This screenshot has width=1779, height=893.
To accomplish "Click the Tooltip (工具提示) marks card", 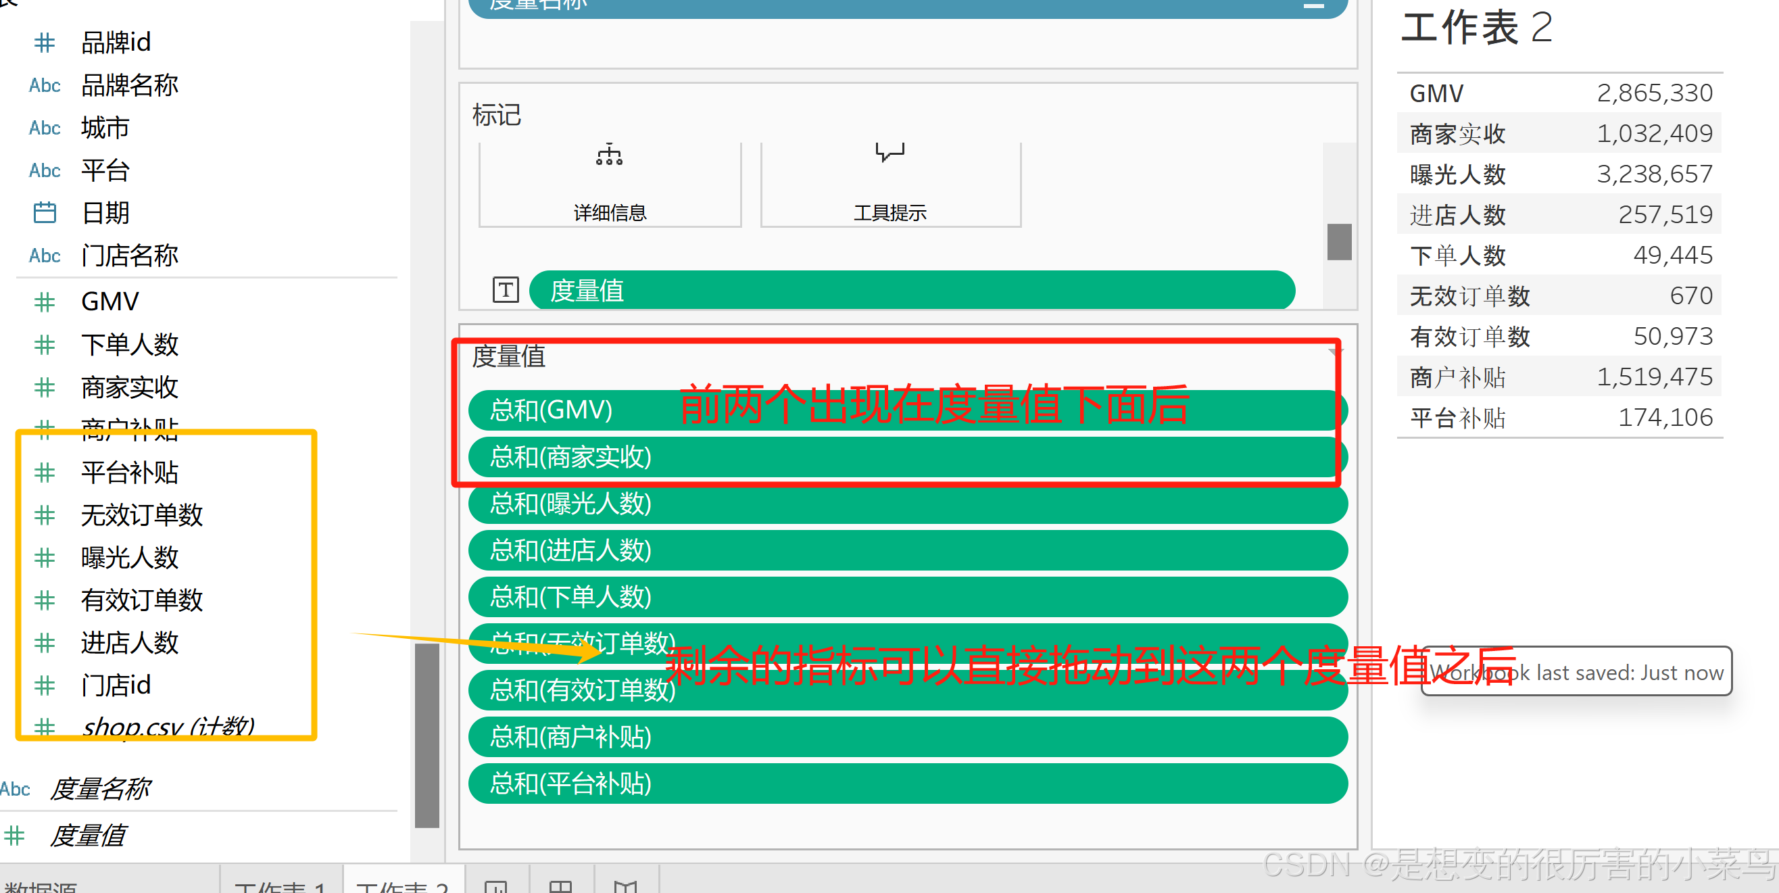I will [889, 184].
